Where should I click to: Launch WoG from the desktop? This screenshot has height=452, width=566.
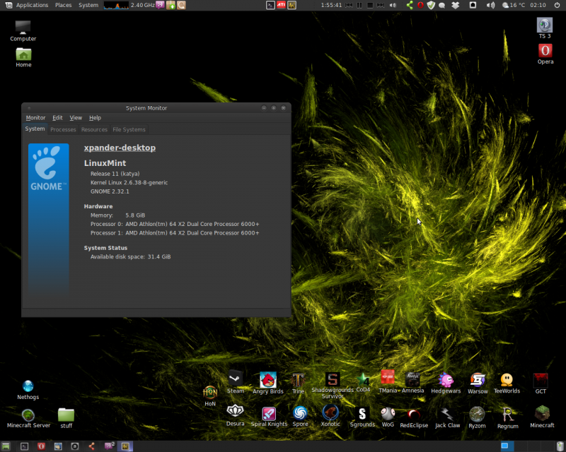click(388, 417)
